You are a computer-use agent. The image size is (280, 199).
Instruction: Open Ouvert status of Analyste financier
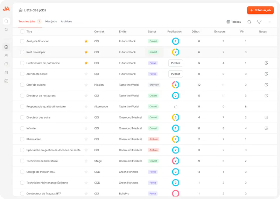pos(153,41)
